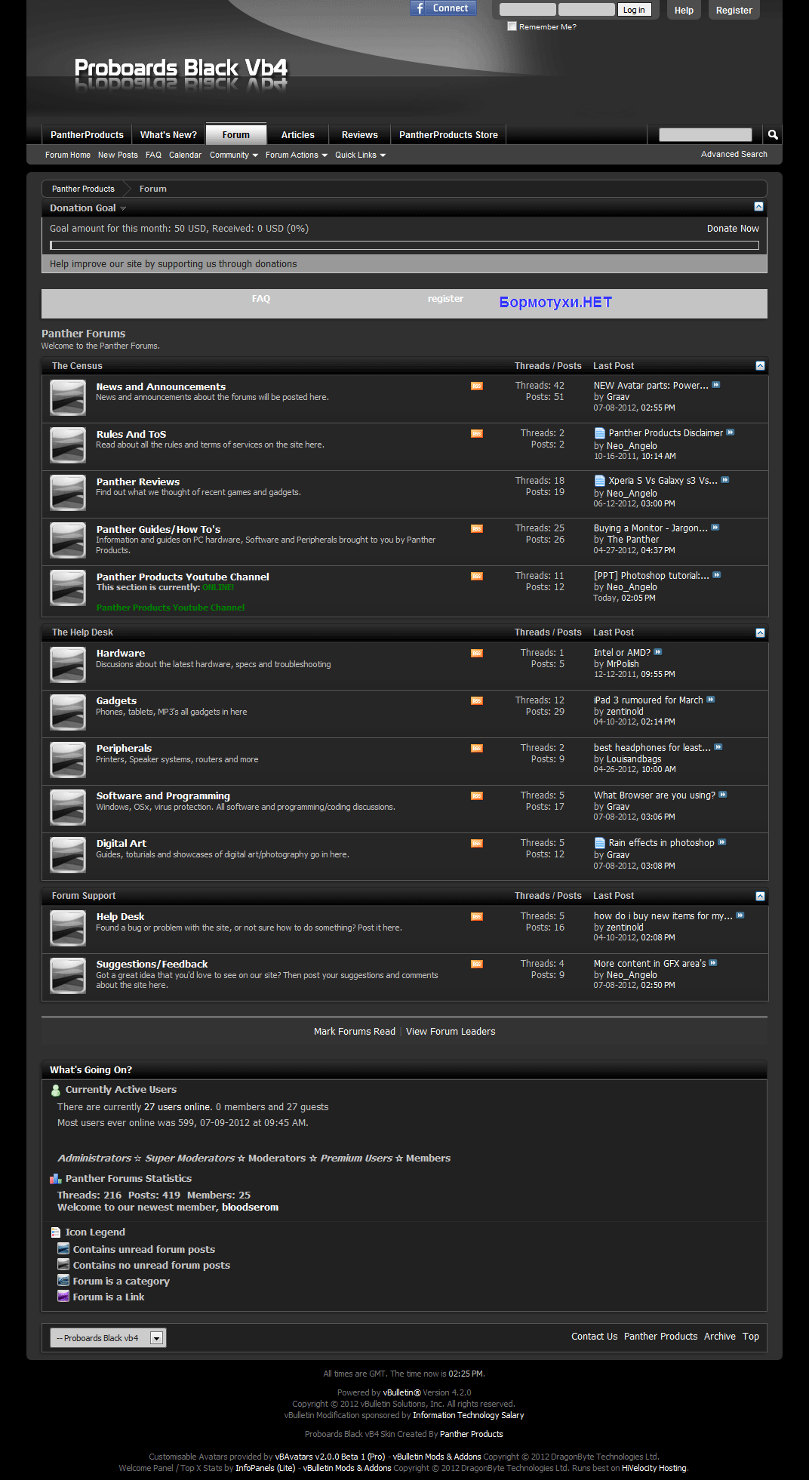Click the Help Desk forum status icon
The width and height of the screenshot is (809, 1480).
tap(68, 928)
